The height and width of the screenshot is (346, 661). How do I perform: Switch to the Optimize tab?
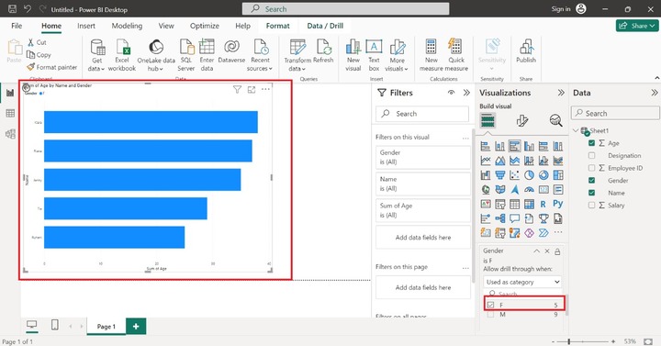pos(205,26)
